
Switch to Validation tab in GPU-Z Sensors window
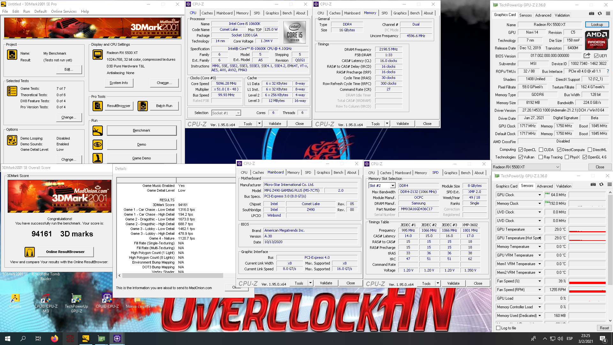click(x=564, y=186)
